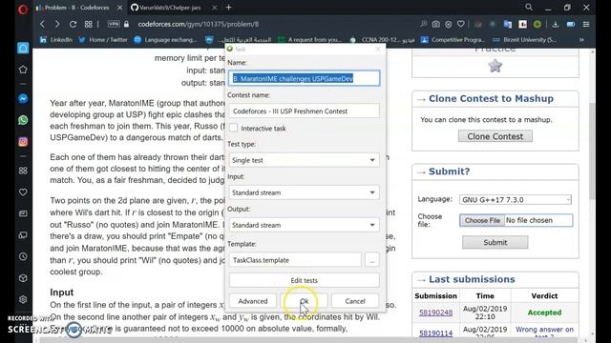Image resolution: width=611 pixels, height=343 pixels.
Task: Open sidebar Speed Dial grid icon
Action: click(x=23, y=171)
